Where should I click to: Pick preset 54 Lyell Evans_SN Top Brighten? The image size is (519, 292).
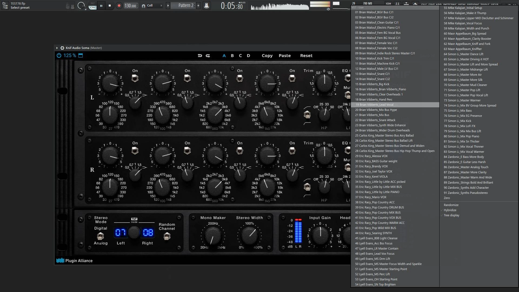point(395,284)
